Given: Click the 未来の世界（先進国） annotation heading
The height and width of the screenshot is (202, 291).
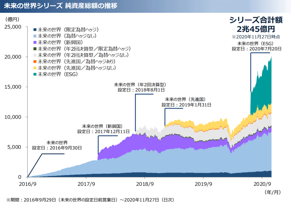Looking at the screenshot, I should (185, 100).
